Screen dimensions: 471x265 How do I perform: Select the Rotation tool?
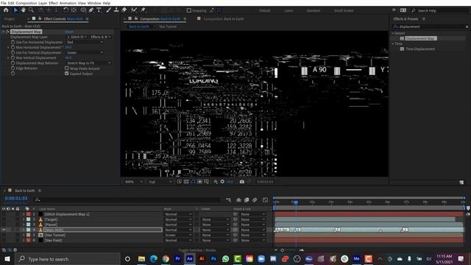65,10
